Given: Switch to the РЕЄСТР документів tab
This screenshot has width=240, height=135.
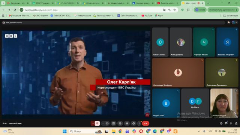Looking at the screenshot, I should pyautogui.click(x=43, y=3).
